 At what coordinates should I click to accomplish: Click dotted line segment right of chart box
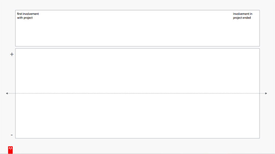tap(262, 93)
